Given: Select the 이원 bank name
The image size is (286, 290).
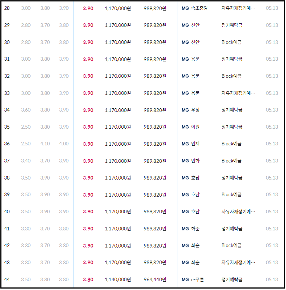Looking at the screenshot, I should click(x=196, y=127).
